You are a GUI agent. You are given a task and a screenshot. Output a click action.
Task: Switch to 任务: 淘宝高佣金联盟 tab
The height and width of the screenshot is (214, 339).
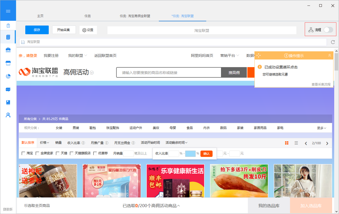coord(135,16)
